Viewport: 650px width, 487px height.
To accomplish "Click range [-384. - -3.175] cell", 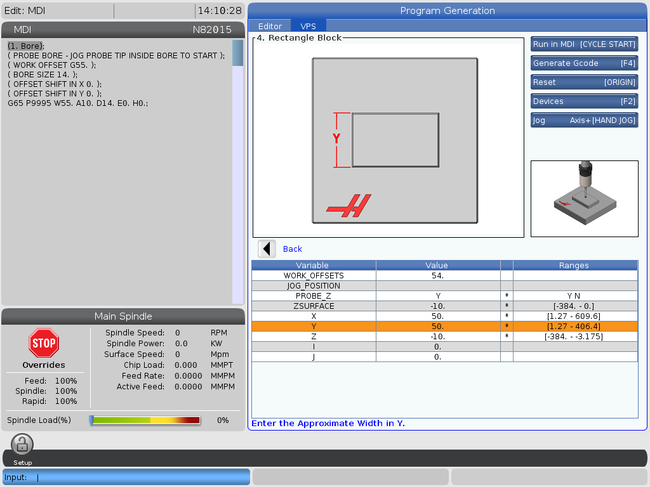I will tap(574, 336).
